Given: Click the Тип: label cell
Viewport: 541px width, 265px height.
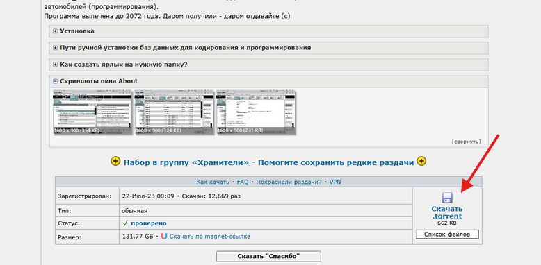Looking at the screenshot, I should pyautogui.click(x=87, y=210).
